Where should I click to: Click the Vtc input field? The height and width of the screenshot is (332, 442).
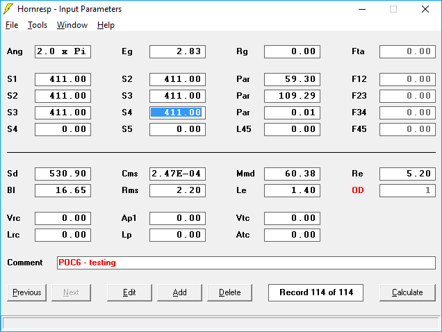(x=292, y=218)
